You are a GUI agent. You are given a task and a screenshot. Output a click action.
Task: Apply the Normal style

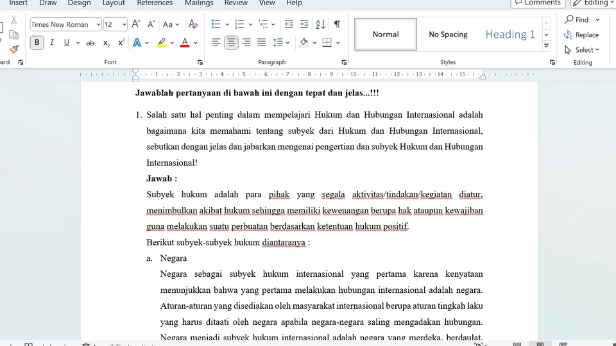point(386,34)
